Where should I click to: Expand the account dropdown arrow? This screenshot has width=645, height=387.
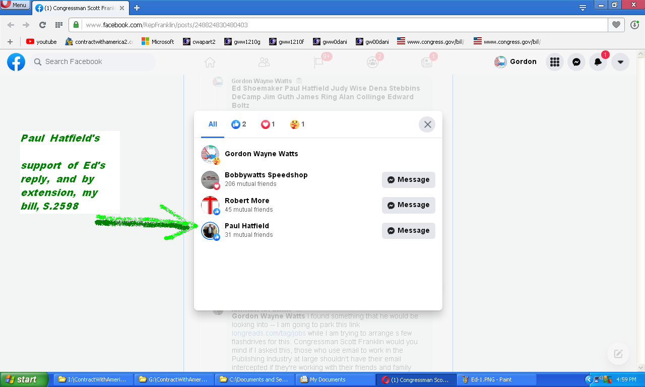[x=620, y=62]
